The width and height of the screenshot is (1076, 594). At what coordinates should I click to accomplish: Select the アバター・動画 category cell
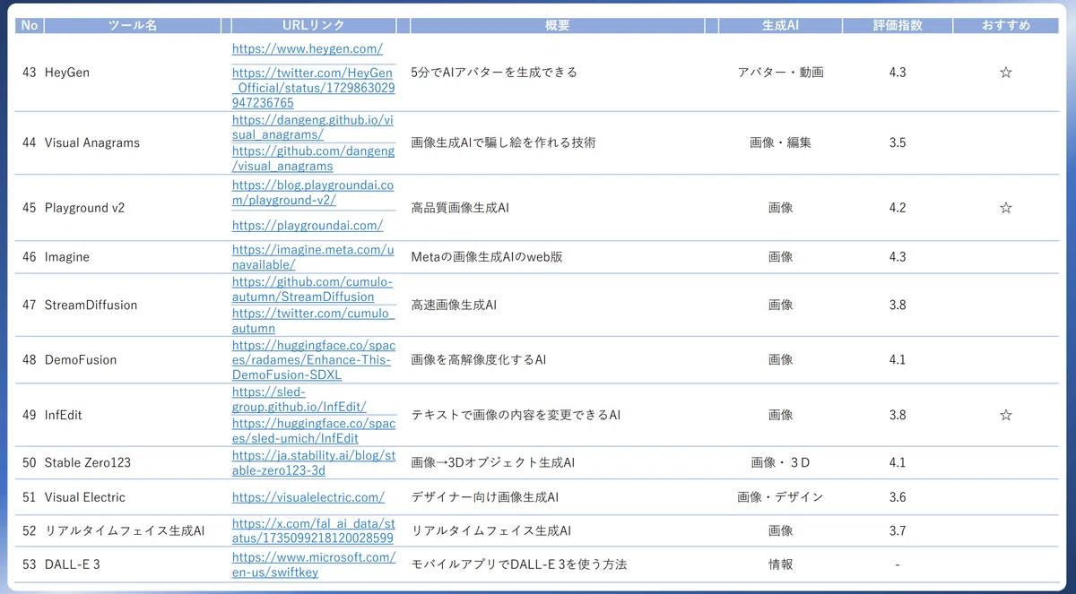(780, 72)
